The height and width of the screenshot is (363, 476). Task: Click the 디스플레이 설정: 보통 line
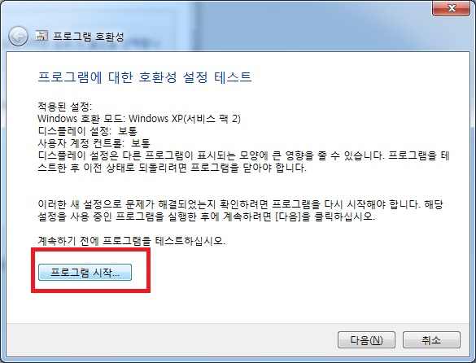(87, 131)
